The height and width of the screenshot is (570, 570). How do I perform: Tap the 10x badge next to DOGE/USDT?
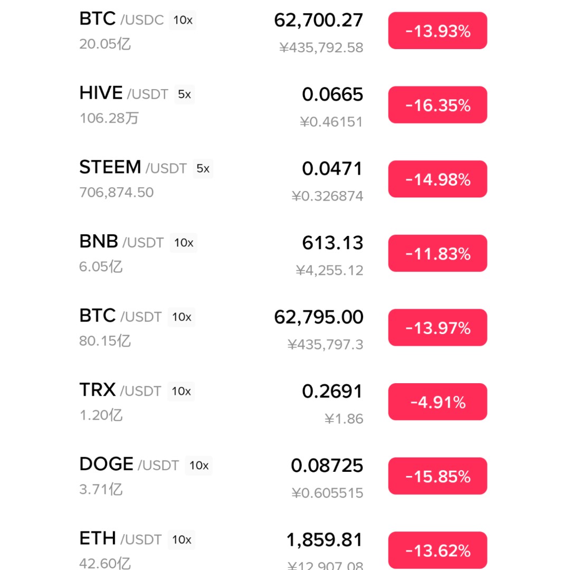(x=199, y=465)
